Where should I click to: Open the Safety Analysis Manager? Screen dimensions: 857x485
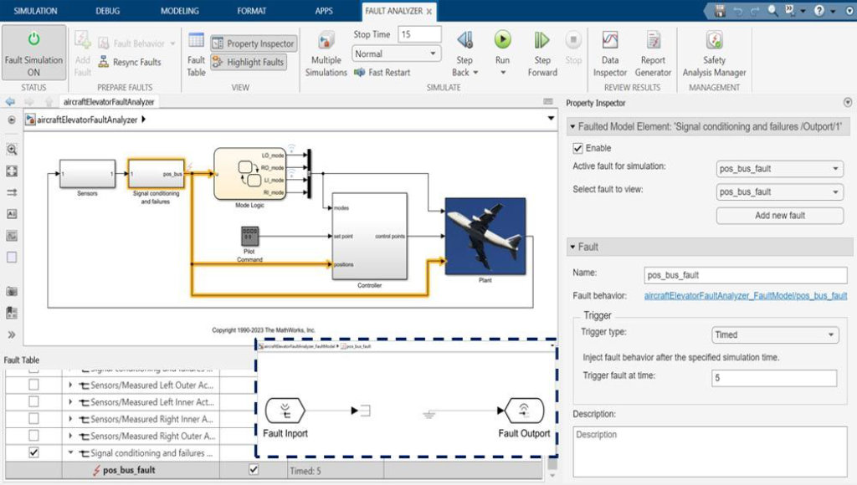714,54
